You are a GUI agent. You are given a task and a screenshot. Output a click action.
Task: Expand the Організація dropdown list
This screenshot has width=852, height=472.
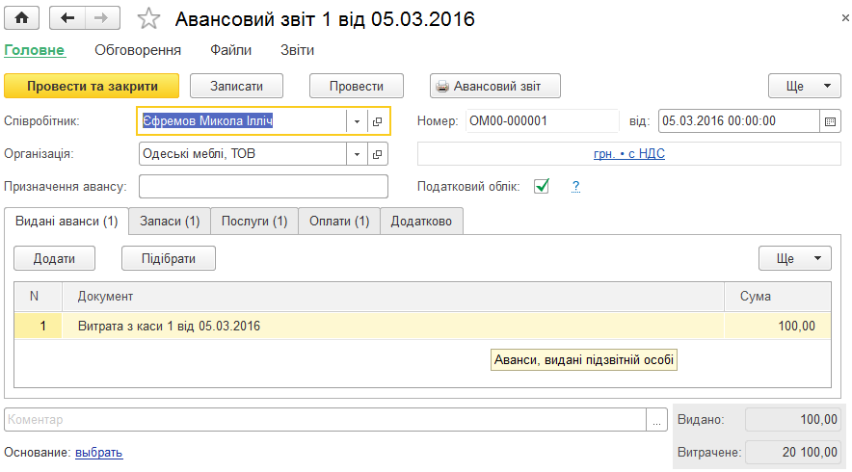click(x=357, y=154)
